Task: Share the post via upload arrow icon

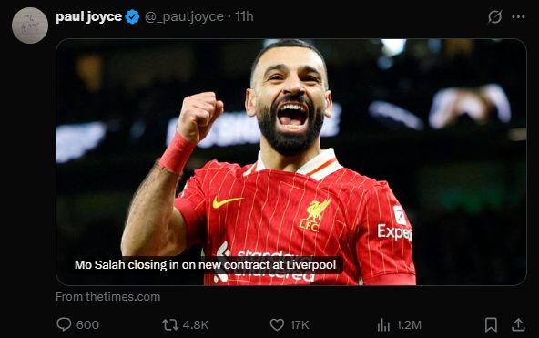Action: click(518, 324)
